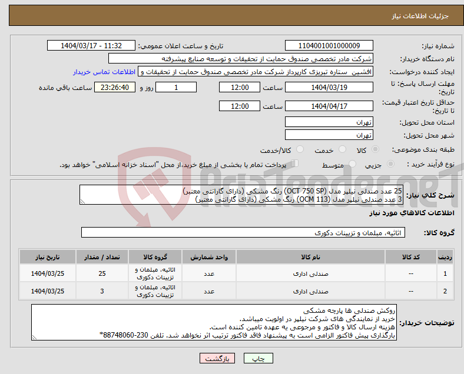This screenshot has width=464, height=374.
Task: Click resize handle of the description textarea
Action: coord(82,202)
